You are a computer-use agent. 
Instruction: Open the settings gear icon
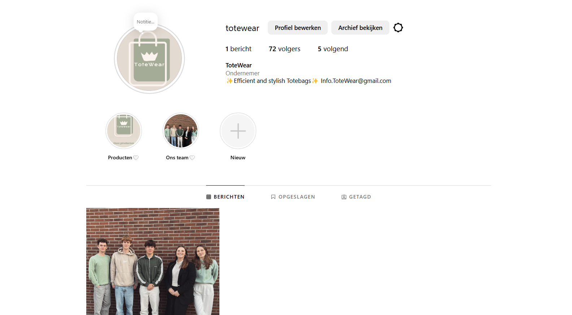[x=398, y=28]
